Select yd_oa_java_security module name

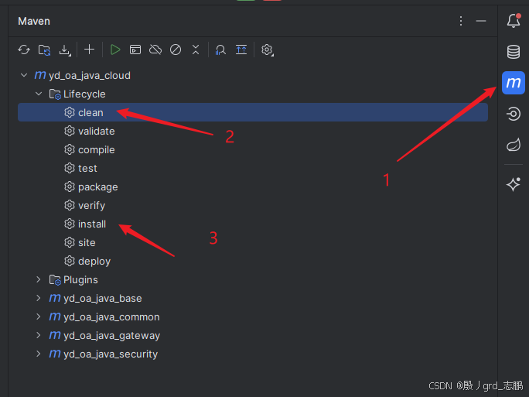click(x=111, y=354)
